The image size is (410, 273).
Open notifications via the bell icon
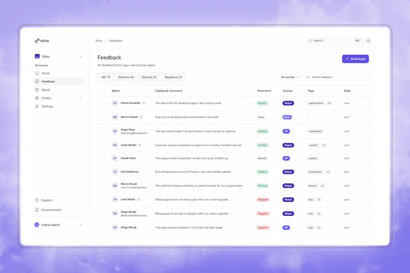(x=368, y=40)
